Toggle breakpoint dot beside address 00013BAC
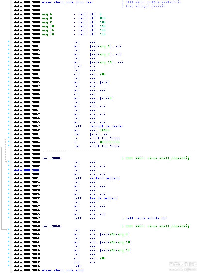 (9, 130)
